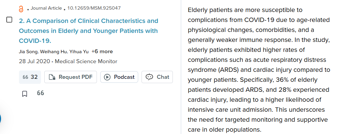The image size is (340, 134).
Task: Click the Request PDF button with the locked file icon
Action: (71, 77)
